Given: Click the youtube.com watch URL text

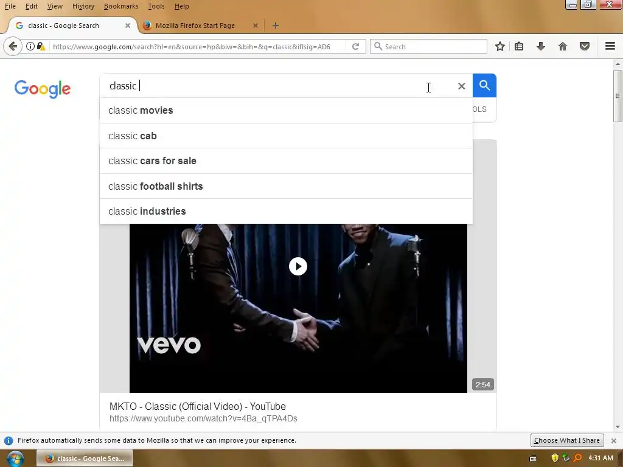Looking at the screenshot, I should point(203,418).
